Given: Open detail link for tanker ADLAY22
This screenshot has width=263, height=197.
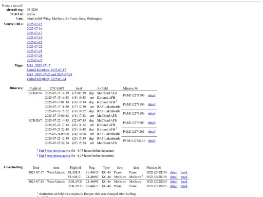Looking at the screenshot, I should 173,186.
